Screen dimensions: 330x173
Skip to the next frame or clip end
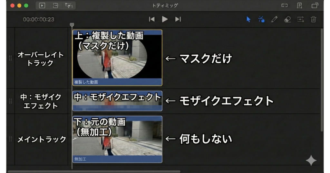pos(178,19)
